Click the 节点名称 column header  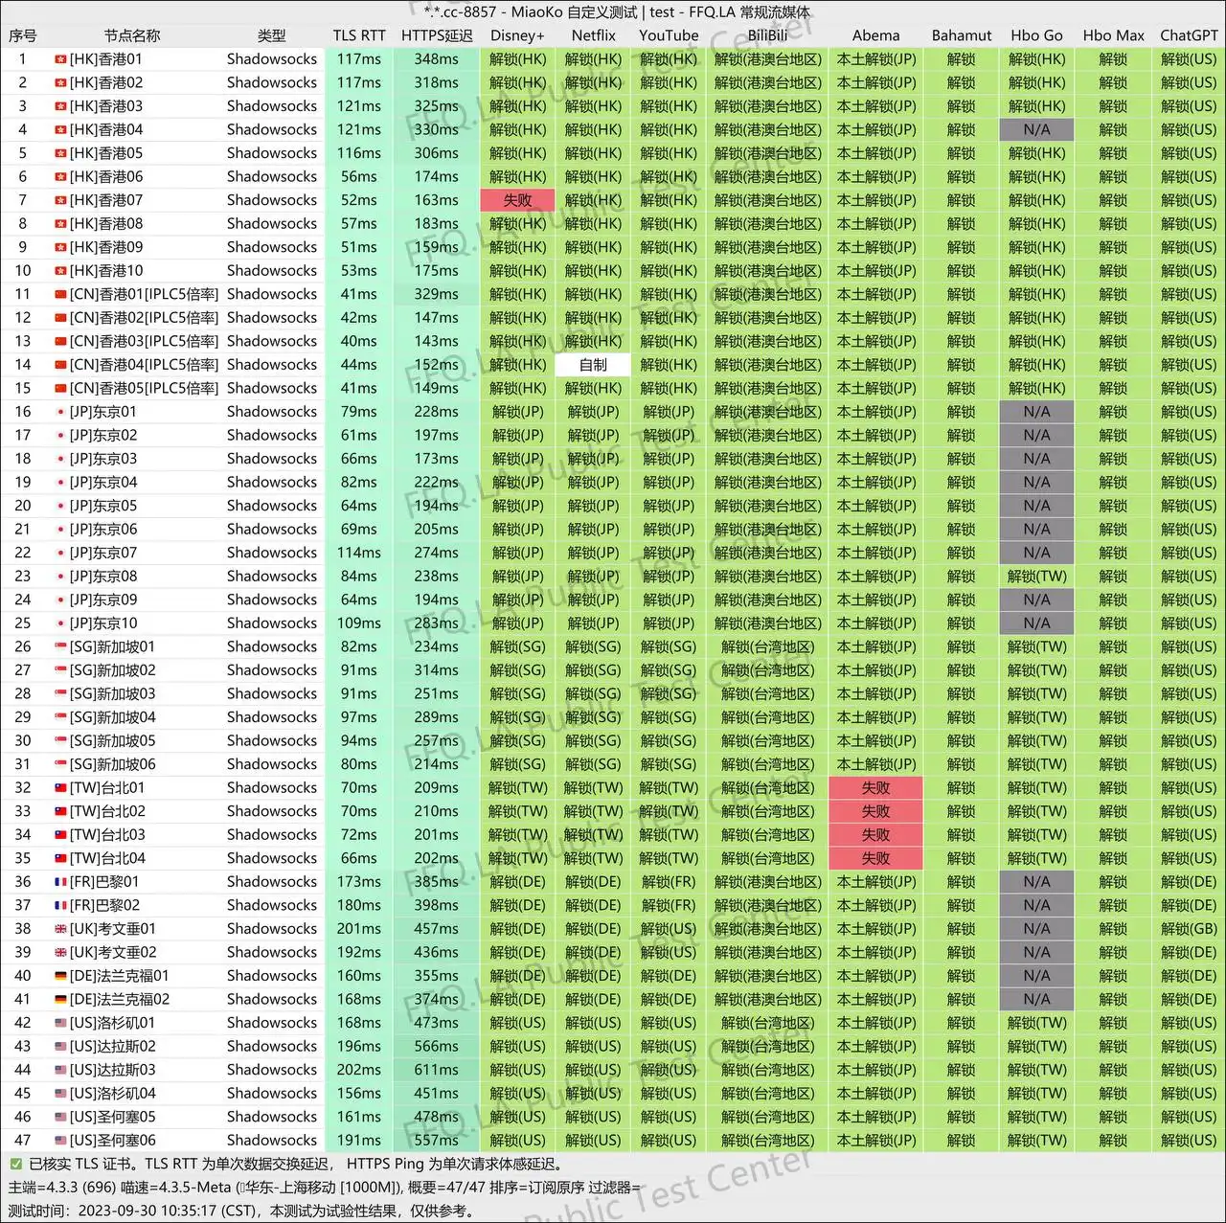(132, 35)
